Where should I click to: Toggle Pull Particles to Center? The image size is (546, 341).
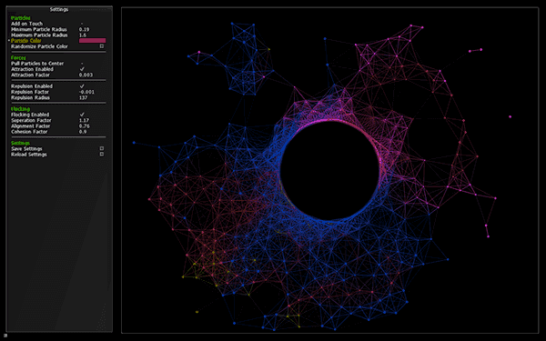point(82,64)
